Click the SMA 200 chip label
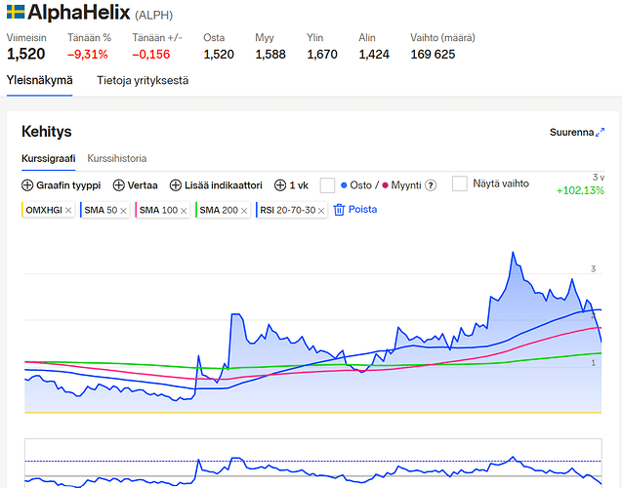The height and width of the screenshot is (488, 622). pos(219,210)
